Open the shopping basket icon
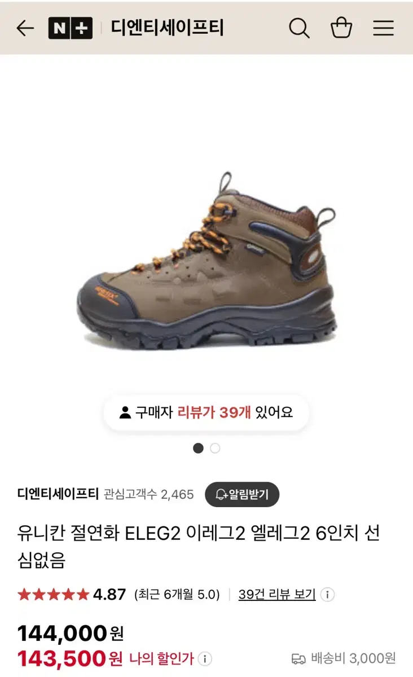The height and width of the screenshot is (677, 413). click(341, 28)
